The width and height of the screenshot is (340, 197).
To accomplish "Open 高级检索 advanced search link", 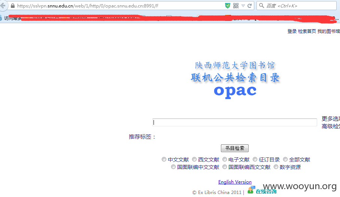I will click(x=331, y=126).
